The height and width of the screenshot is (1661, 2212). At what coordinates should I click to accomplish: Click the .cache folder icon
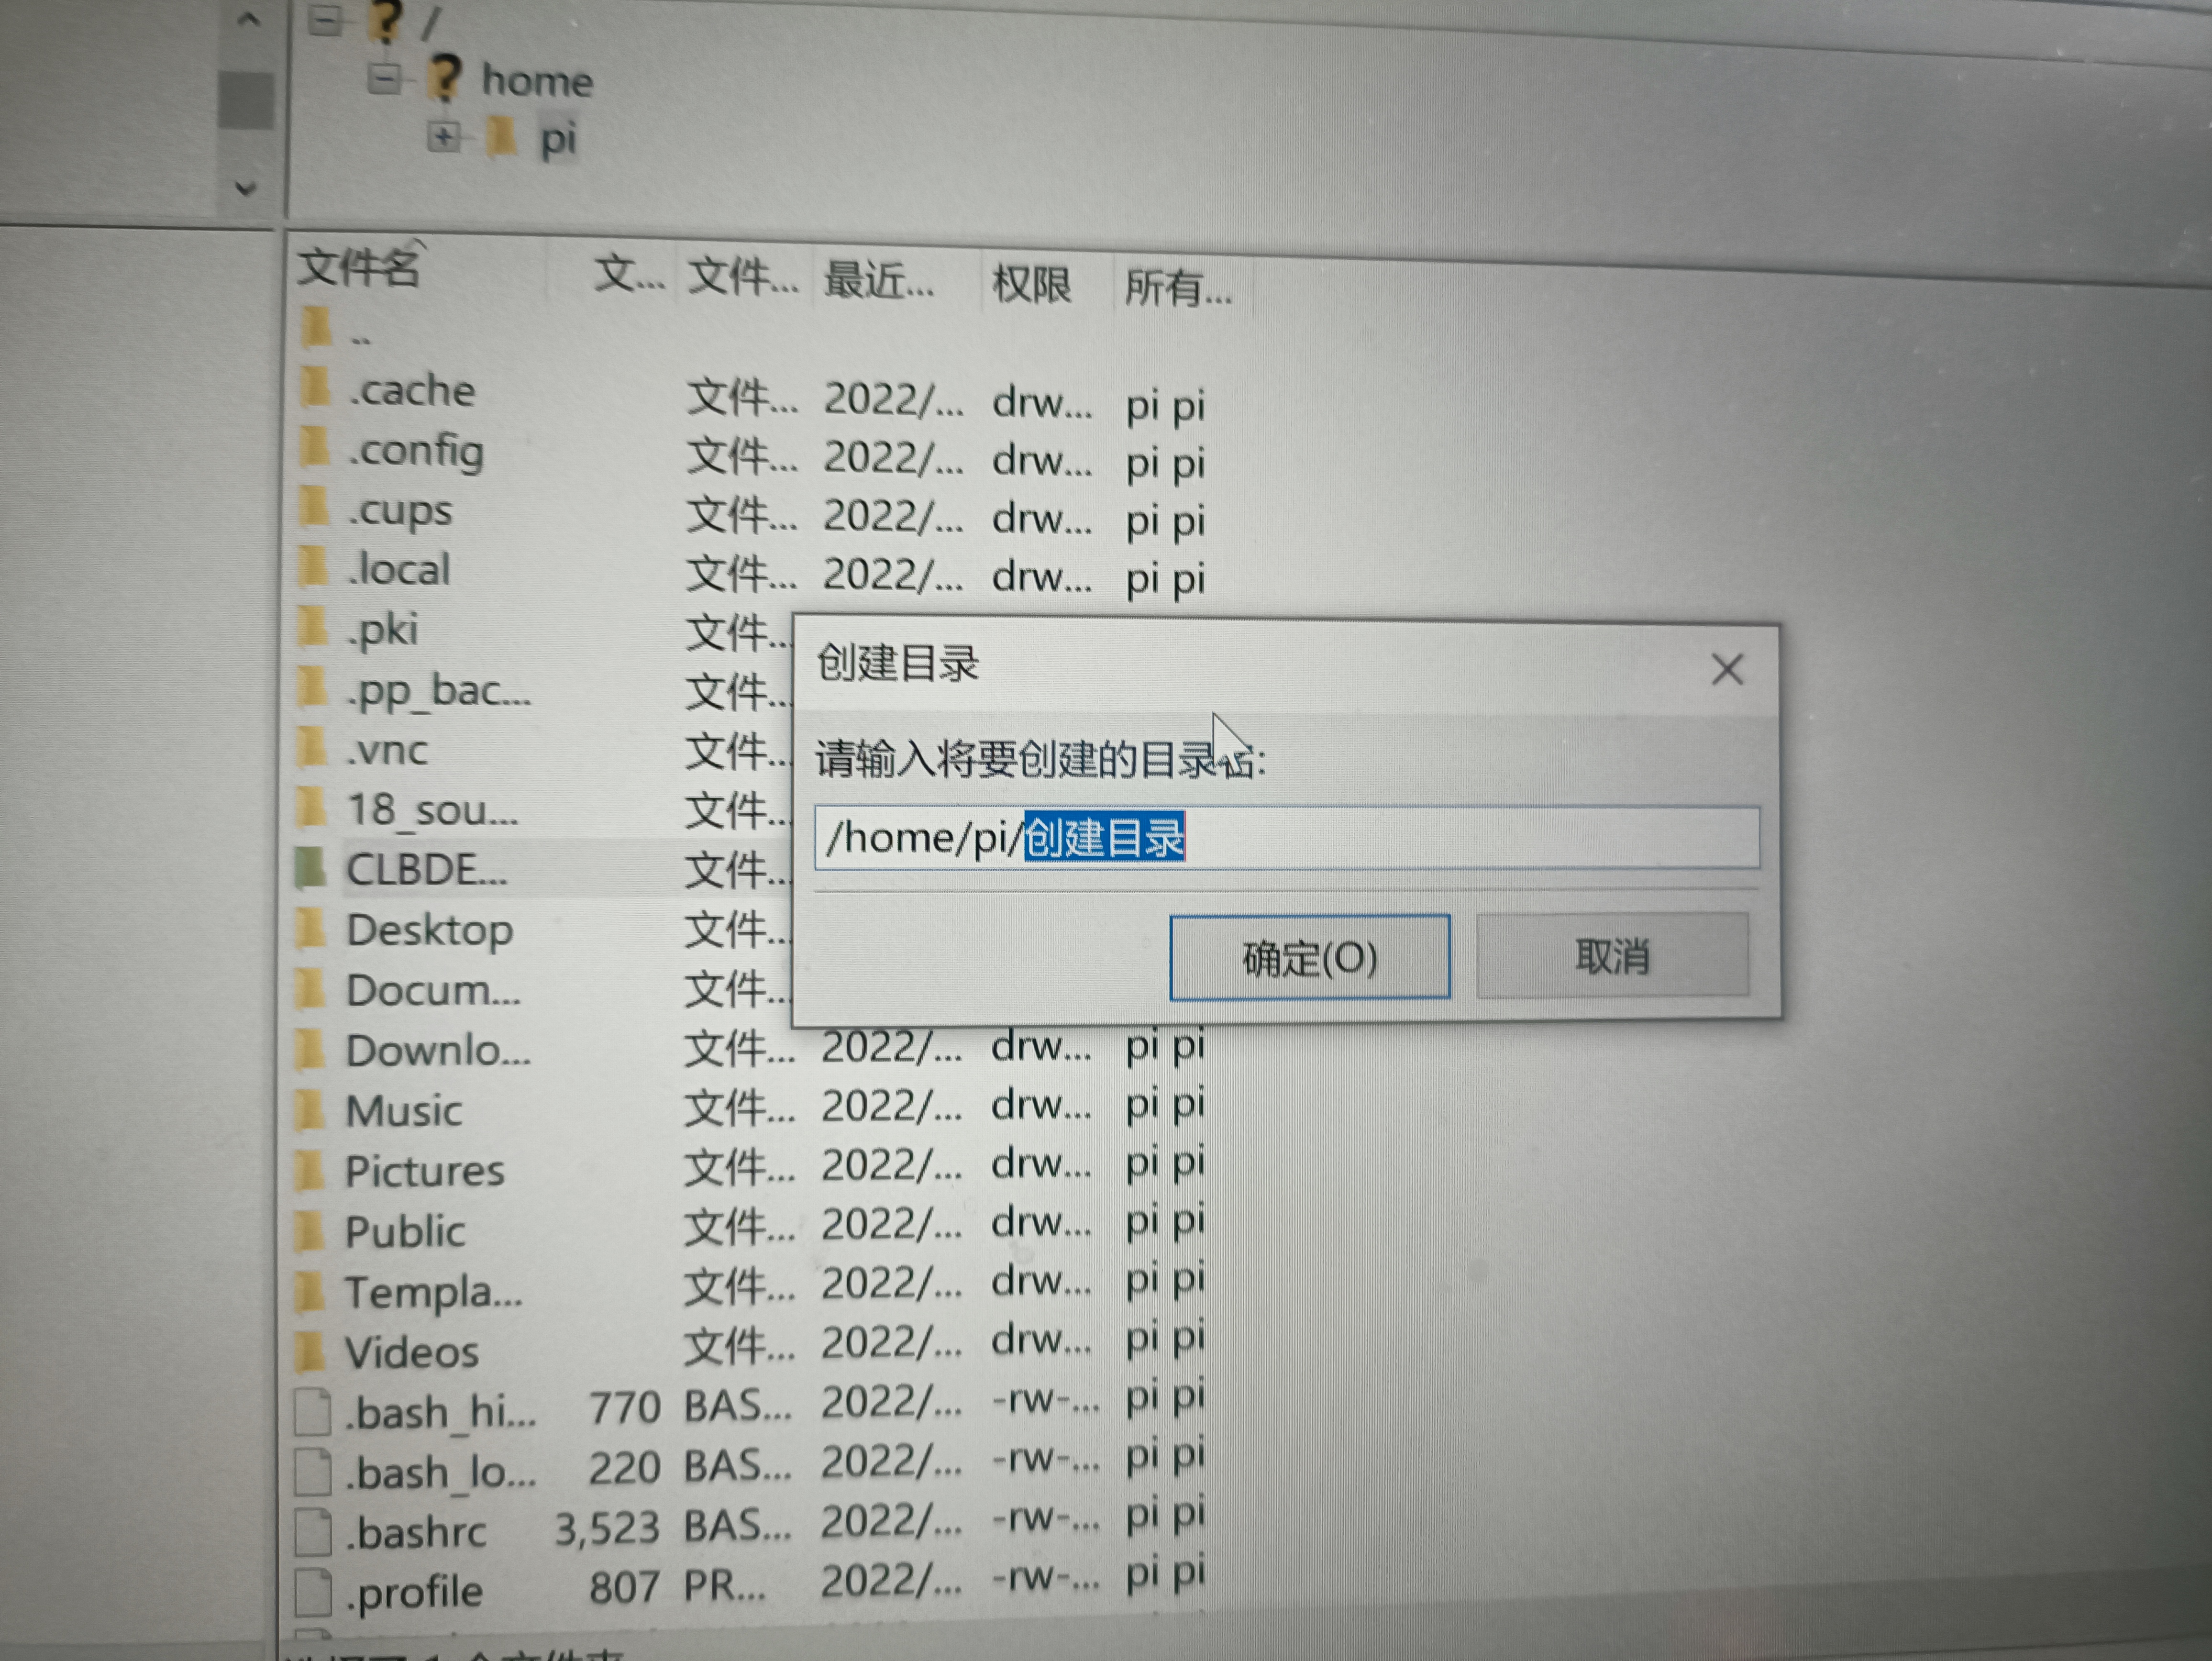point(315,387)
